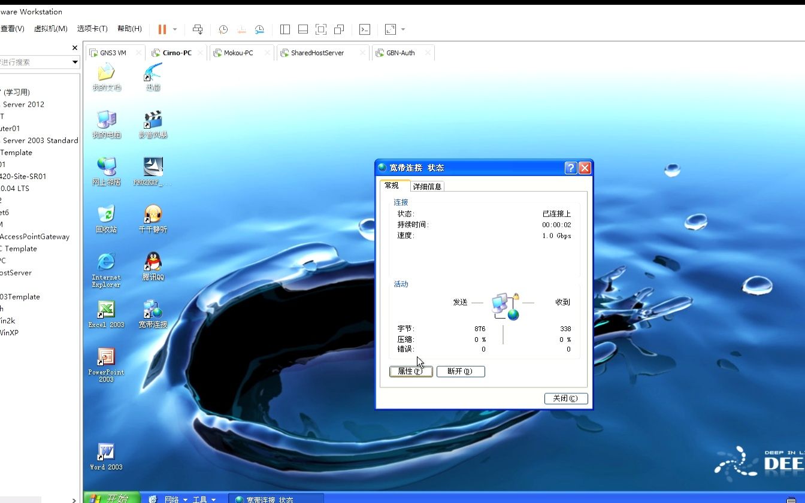Switch to Unity mode toolbar icon
Screen dimensions: 805x503
pyautogui.click(x=339, y=29)
